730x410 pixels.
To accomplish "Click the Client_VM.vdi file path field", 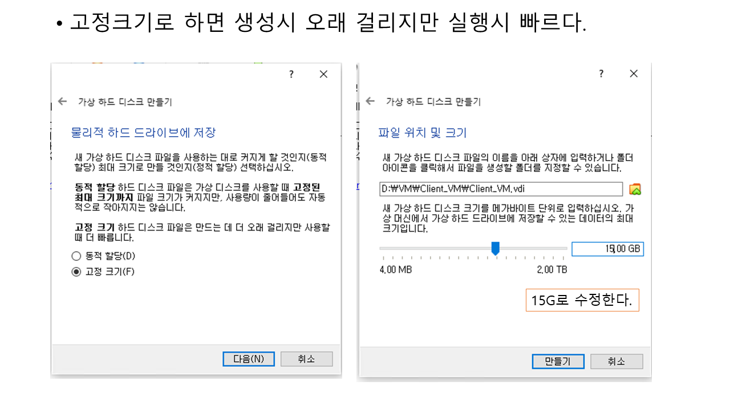I will tap(501, 189).
